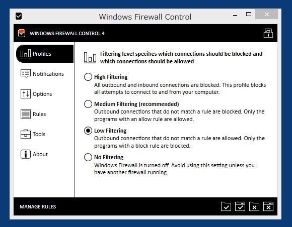Image resolution: width=292 pixels, height=227 pixels.
Task: Select the Low Filtering radio button
Action: 88,131
